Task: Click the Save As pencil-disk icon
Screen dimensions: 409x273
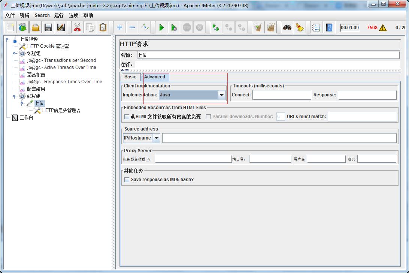Action: tap(61, 27)
